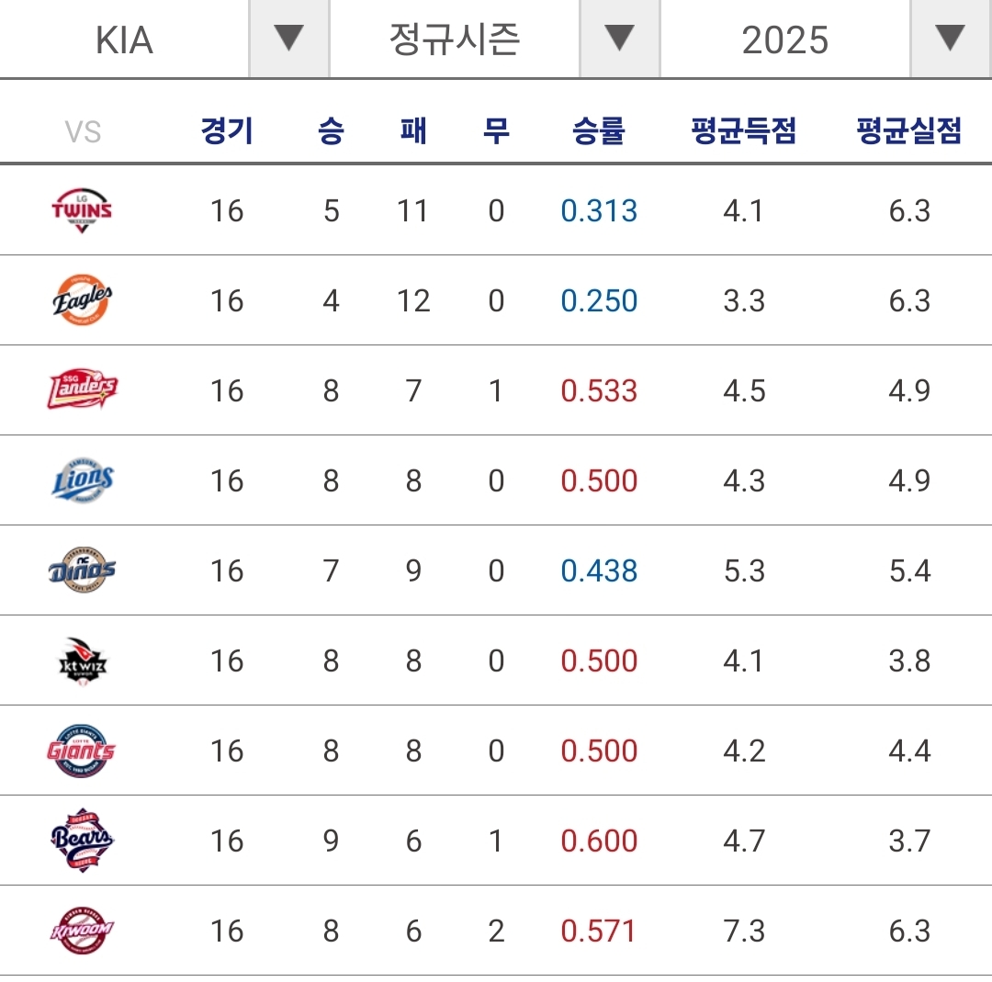Viewport: 992px width, 982px height.
Task: Click the 2025 year selector text
Action: coord(784,40)
